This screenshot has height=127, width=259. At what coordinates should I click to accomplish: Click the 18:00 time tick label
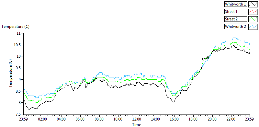point(193,119)
